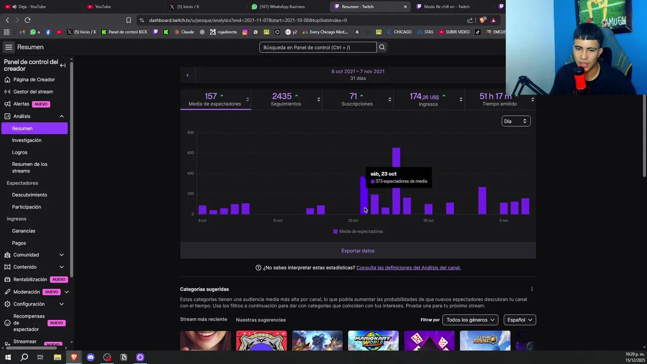Click Exportar datos button
This screenshot has width=647, height=364.
coord(358,251)
